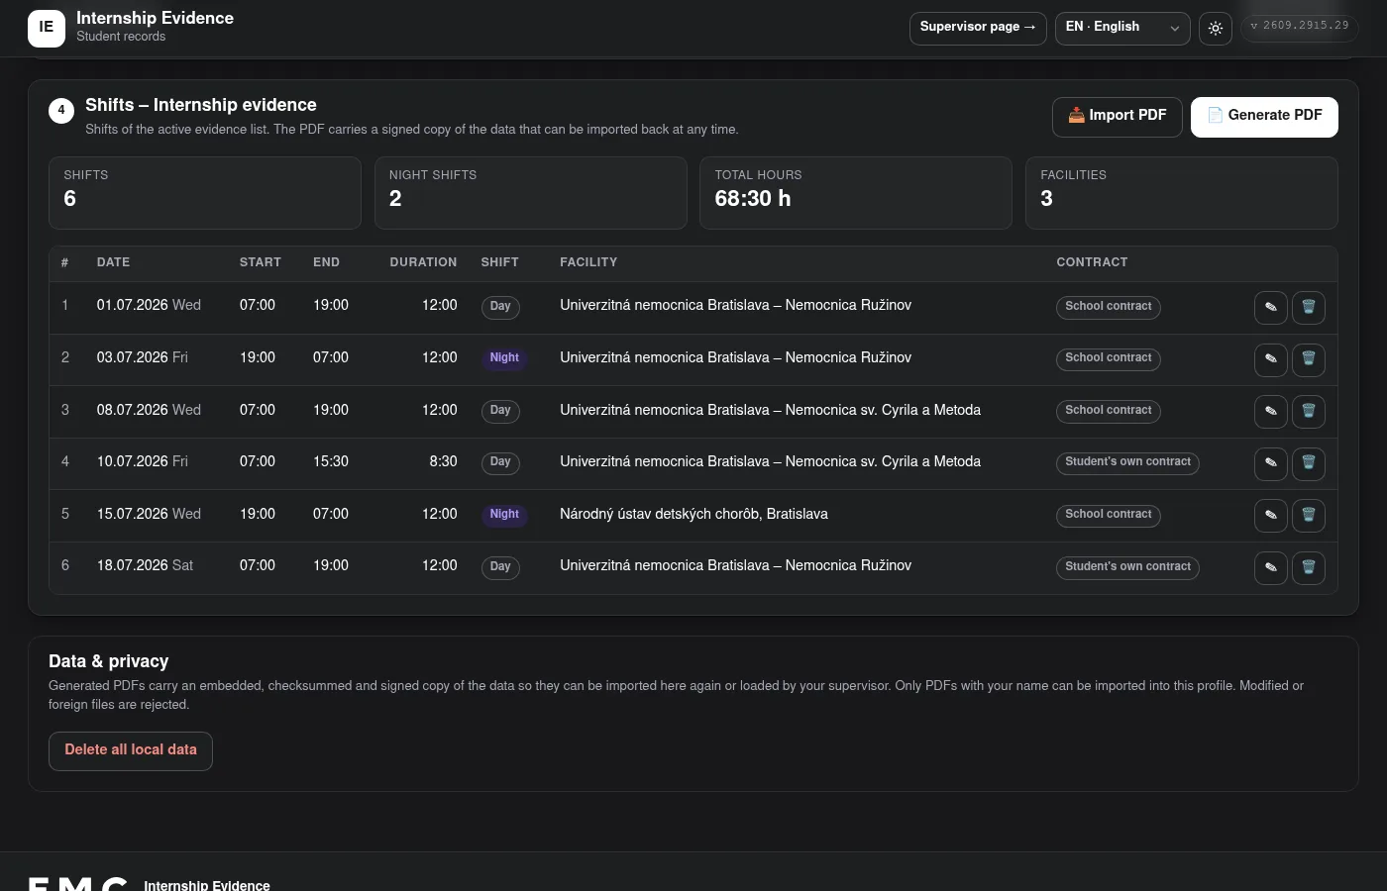The width and height of the screenshot is (1387, 891).
Task: Click the Contract column header
Action: tap(1092, 262)
